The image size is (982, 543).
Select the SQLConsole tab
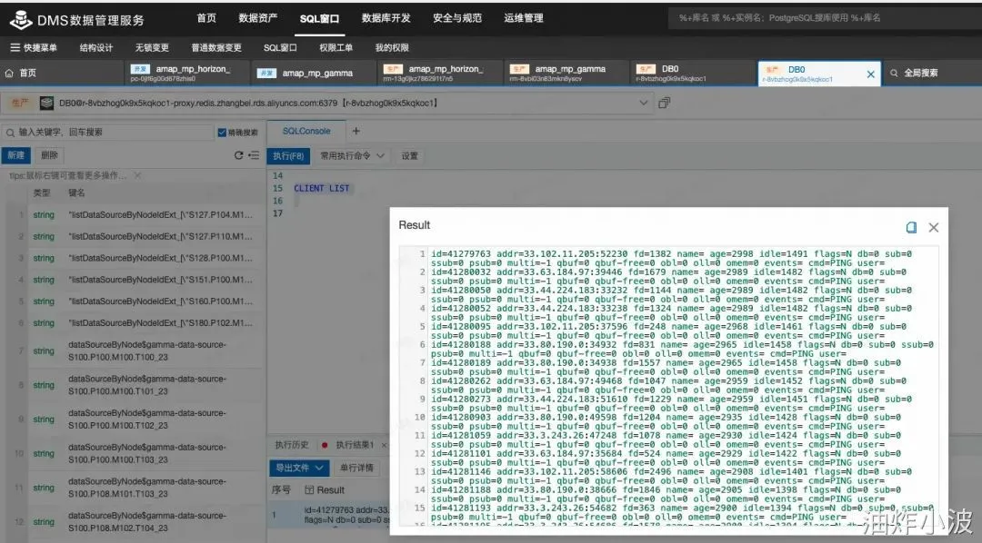[x=306, y=131]
